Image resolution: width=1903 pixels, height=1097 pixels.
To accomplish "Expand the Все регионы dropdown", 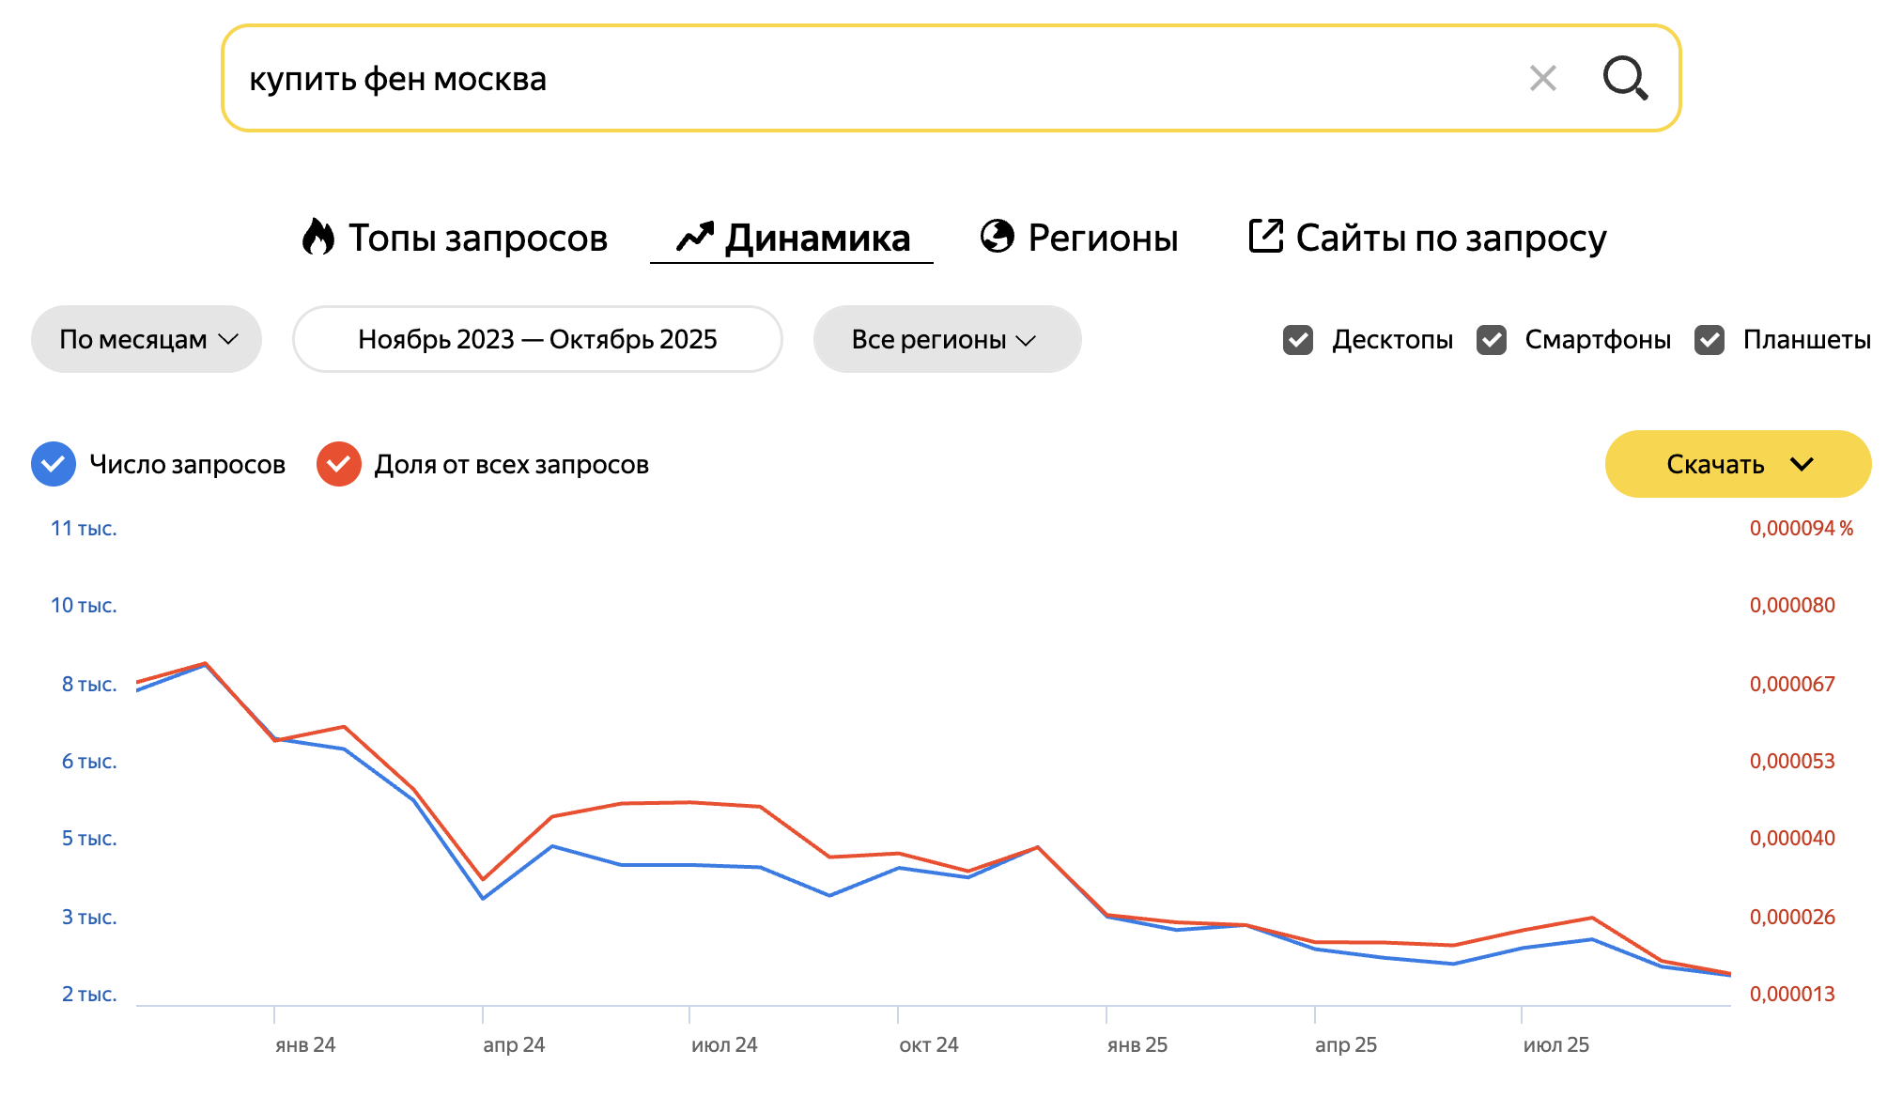I will tap(947, 339).
